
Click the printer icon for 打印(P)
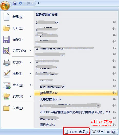pos(7,63)
